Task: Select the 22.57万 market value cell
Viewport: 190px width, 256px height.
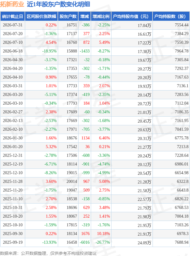Action: pyautogui.click(x=144, y=199)
